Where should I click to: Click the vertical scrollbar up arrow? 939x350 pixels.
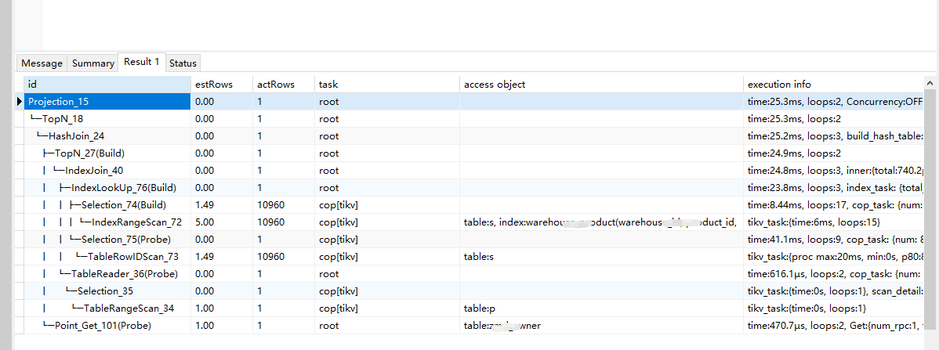point(931,84)
